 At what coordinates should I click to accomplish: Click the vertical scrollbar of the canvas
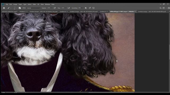pyautogui.click(x=169, y=52)
